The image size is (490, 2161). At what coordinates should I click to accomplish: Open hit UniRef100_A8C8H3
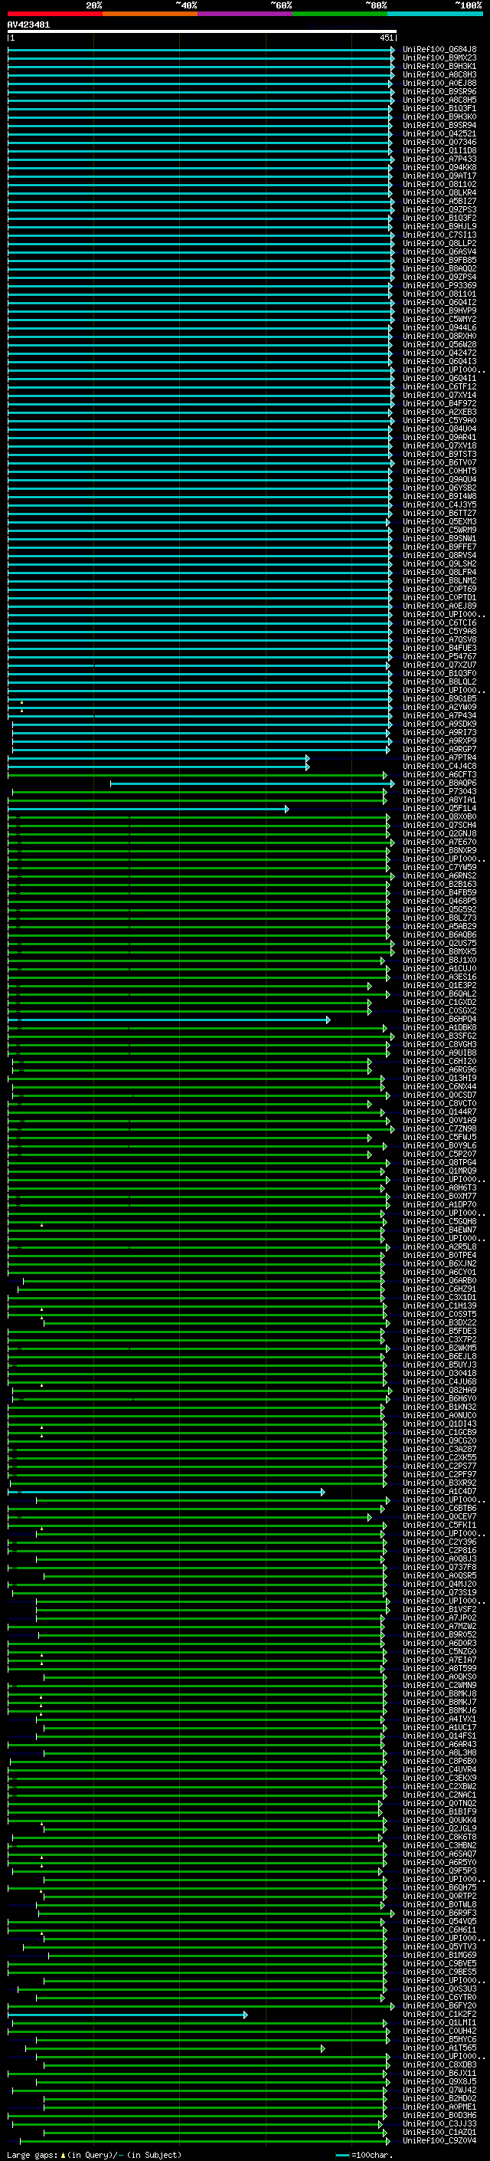tap(439, 74)
